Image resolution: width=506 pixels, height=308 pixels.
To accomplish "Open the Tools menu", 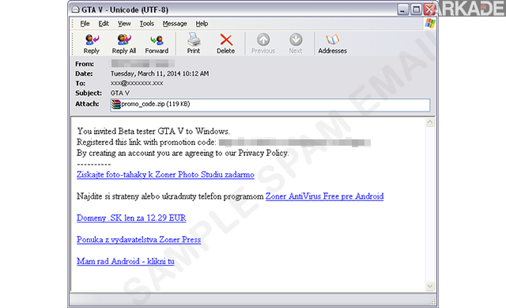I will coord(146,24).
